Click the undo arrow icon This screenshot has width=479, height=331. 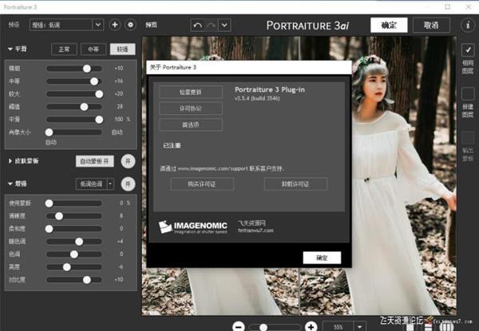tap(198, 26)
